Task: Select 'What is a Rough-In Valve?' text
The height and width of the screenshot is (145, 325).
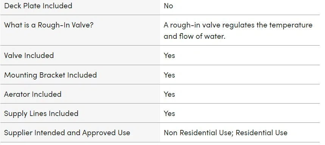Action: 49,25
